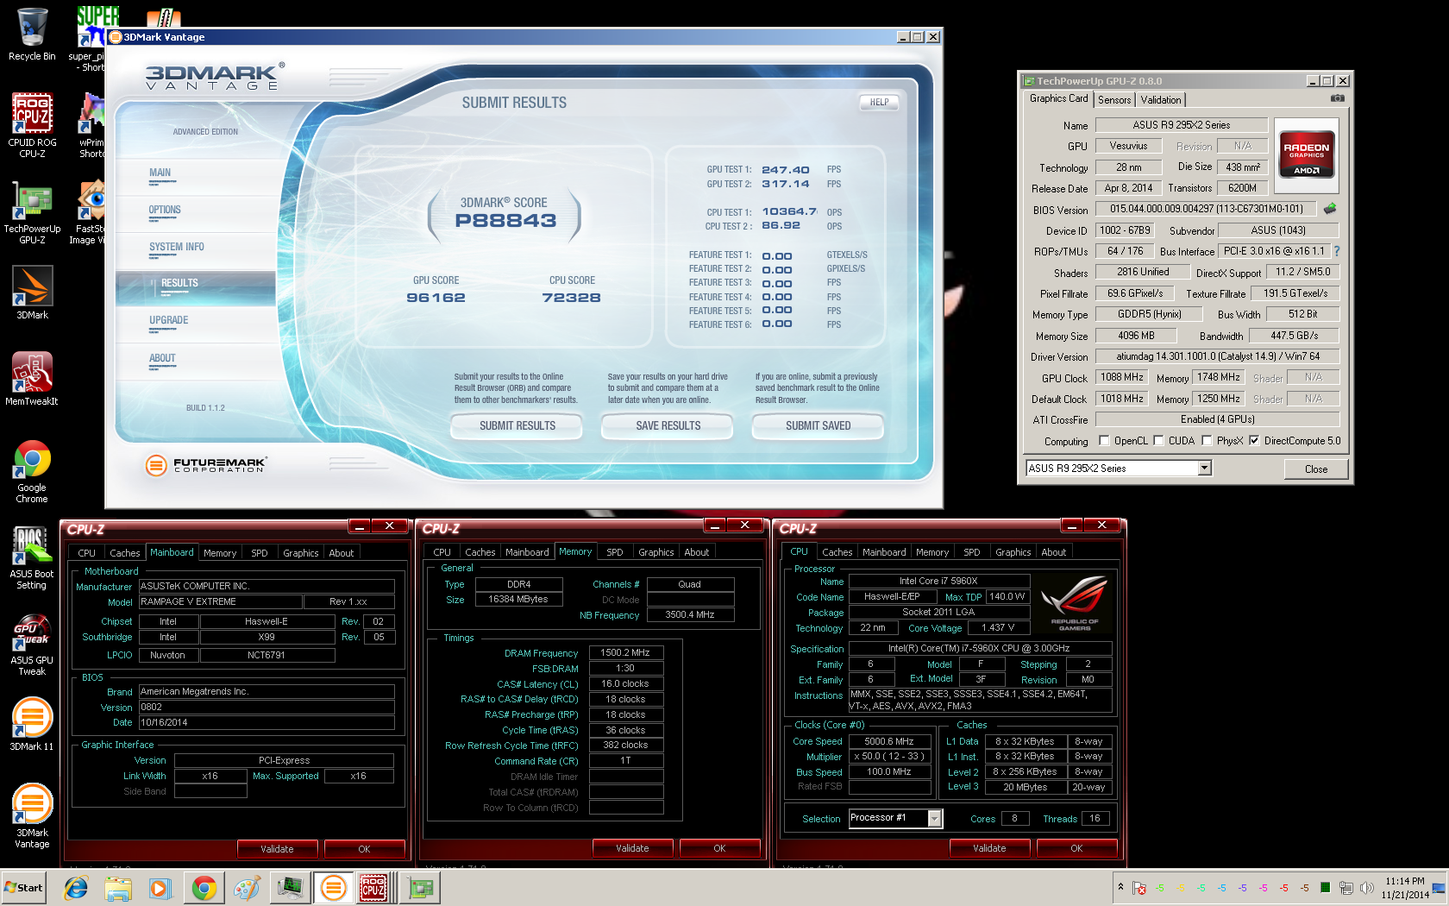Click the Start button on the taskbar

(24, 887)
